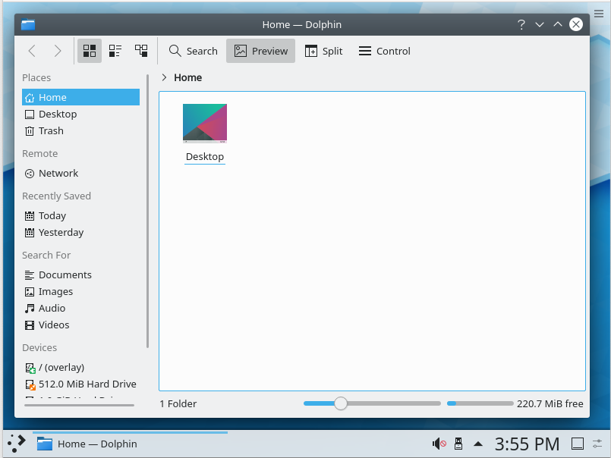Go forward with the right arrow
The width and height of the screenshot is (611, 458).
click(58, 51)
